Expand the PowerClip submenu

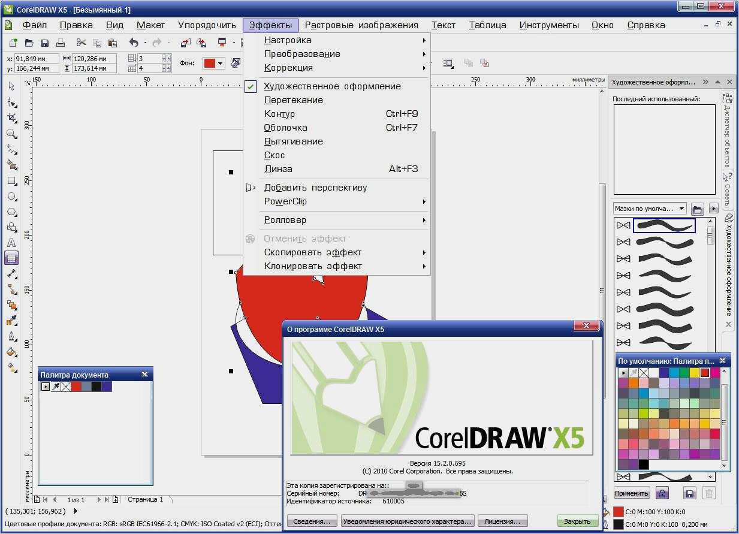337,201
